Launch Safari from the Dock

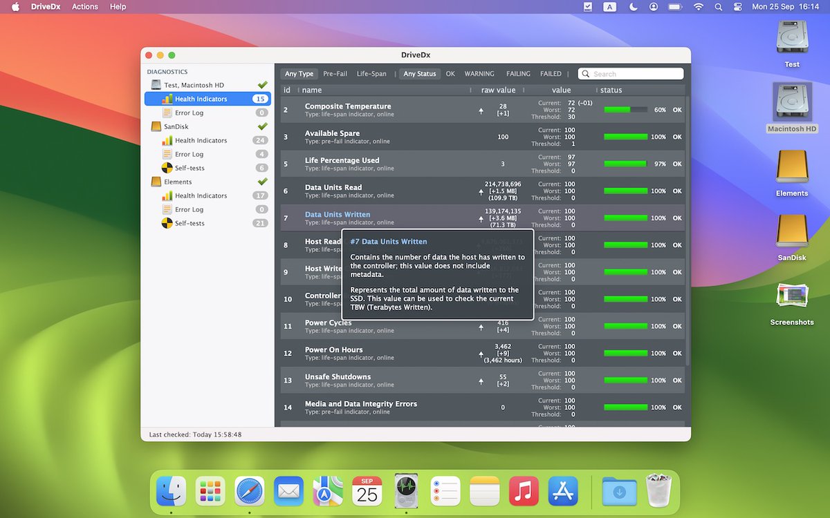[x=249, y=491]
